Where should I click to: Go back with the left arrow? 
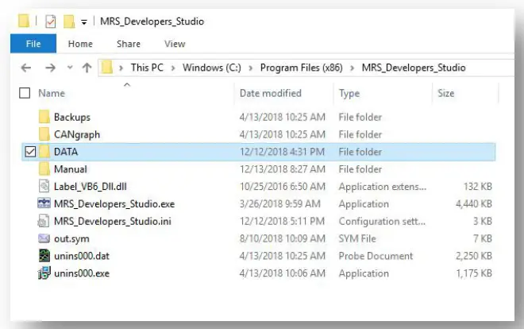(26, 68)
